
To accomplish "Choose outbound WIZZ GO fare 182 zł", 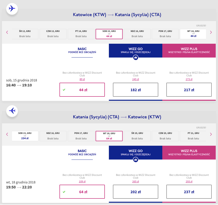I will (x=135, y=90).
